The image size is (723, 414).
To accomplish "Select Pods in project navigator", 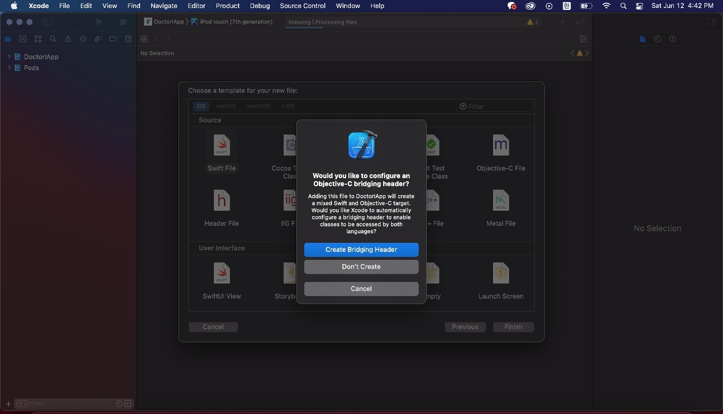I will pyautogui.click(x=31, y=68).
